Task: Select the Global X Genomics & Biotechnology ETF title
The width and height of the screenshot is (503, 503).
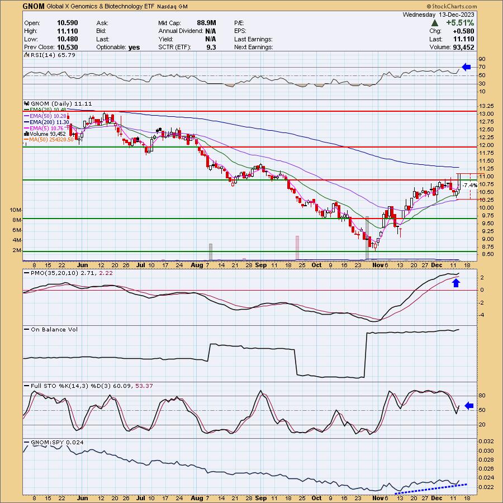Action: click(101, 6)
